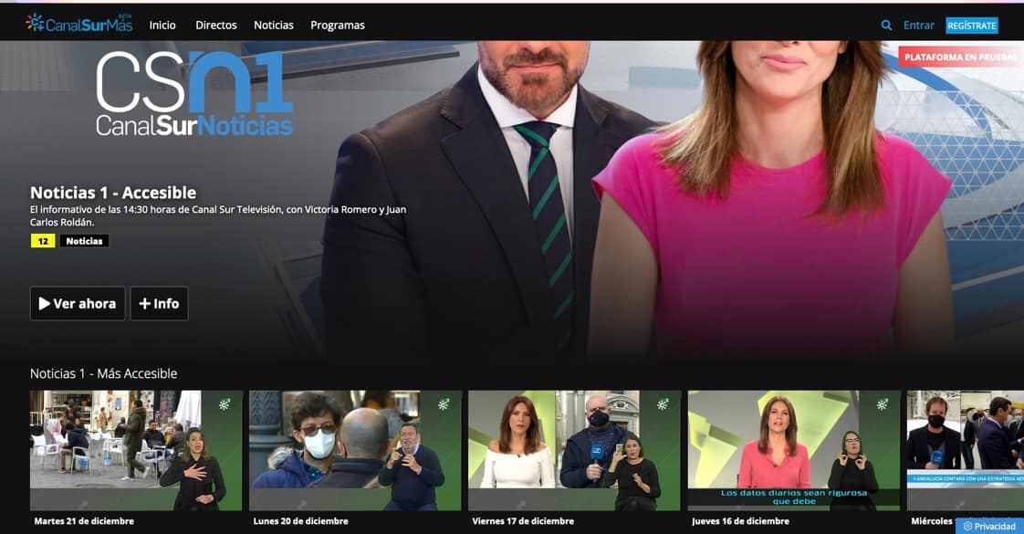This screenshot has width=1024, height=534.
Task: Start playback with Ver ahora
Action: (x=78, y=304)
